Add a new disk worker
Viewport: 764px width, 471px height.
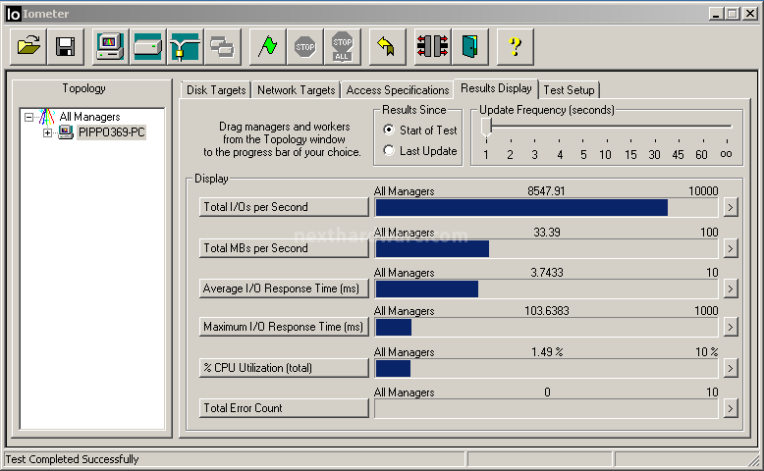147,47
